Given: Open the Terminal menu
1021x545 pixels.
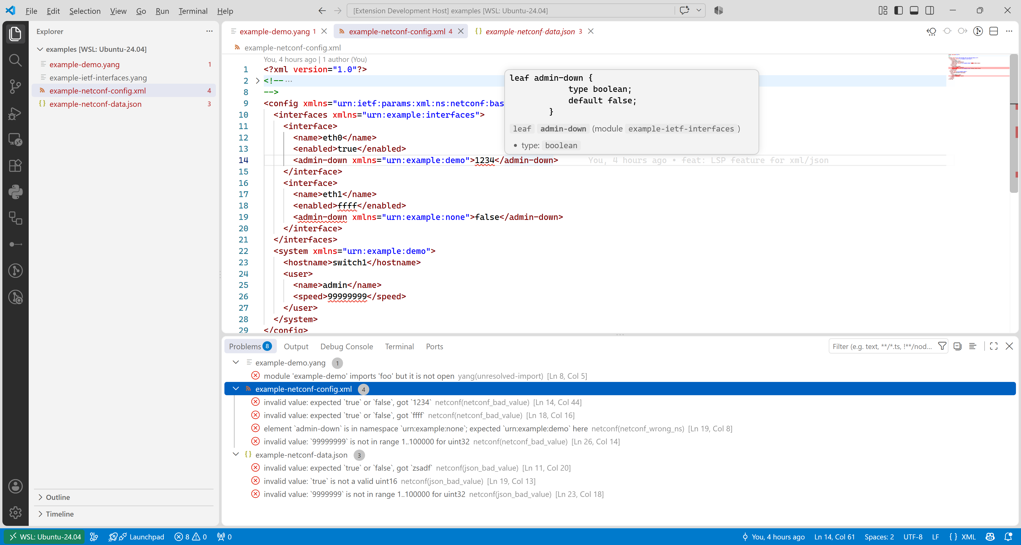Looking at the screenshot, I should pyautogui.click(x=193, y=11).
